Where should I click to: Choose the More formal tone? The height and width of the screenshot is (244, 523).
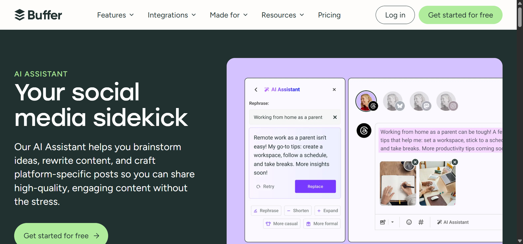(322, 224)
